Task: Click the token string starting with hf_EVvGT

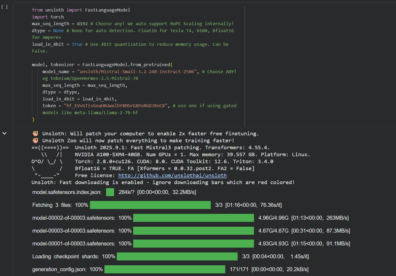Action: click(x=115, y=106)
